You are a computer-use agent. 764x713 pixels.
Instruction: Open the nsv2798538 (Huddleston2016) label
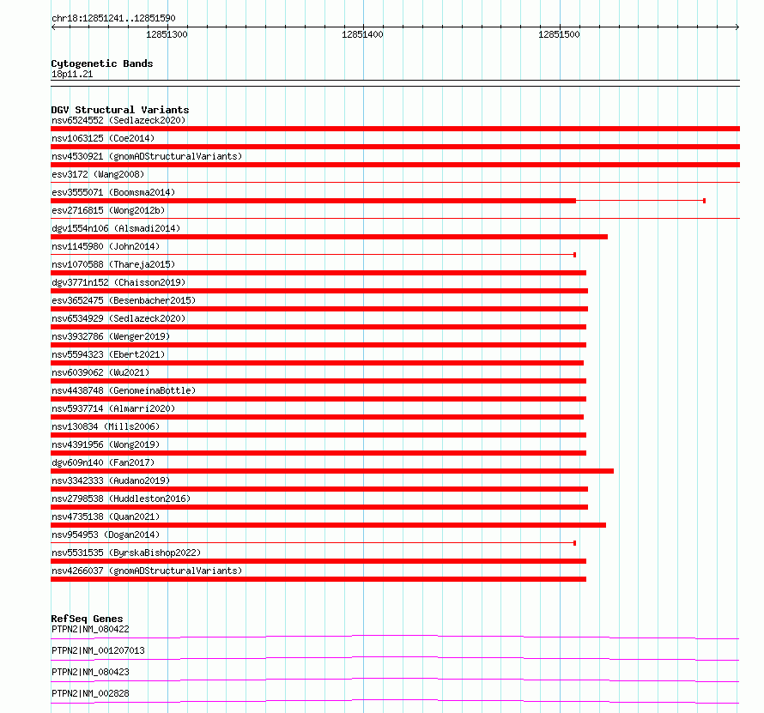pos(121,498)
